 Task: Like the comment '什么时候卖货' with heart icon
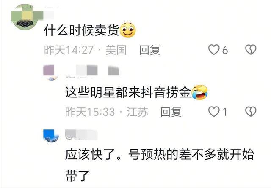214,50
